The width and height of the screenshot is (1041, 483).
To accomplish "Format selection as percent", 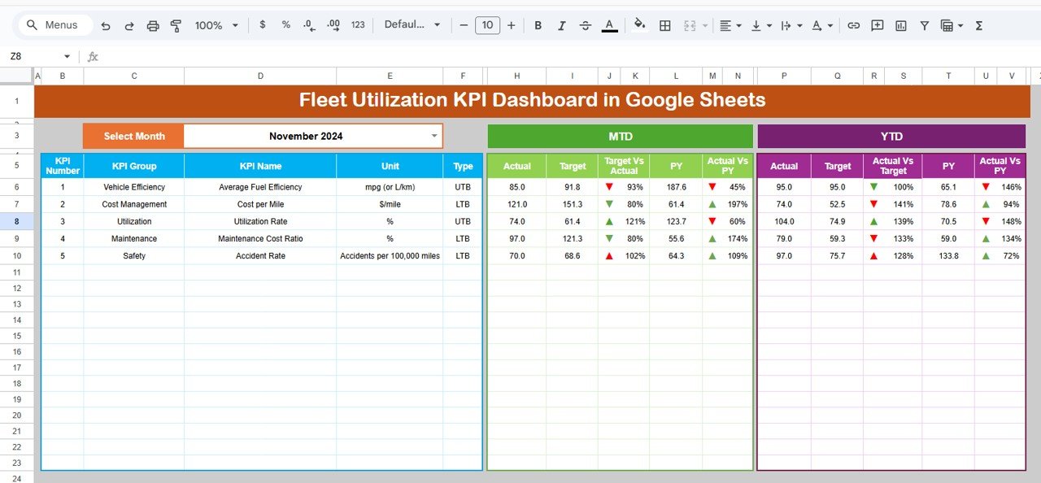I will 285,25.
